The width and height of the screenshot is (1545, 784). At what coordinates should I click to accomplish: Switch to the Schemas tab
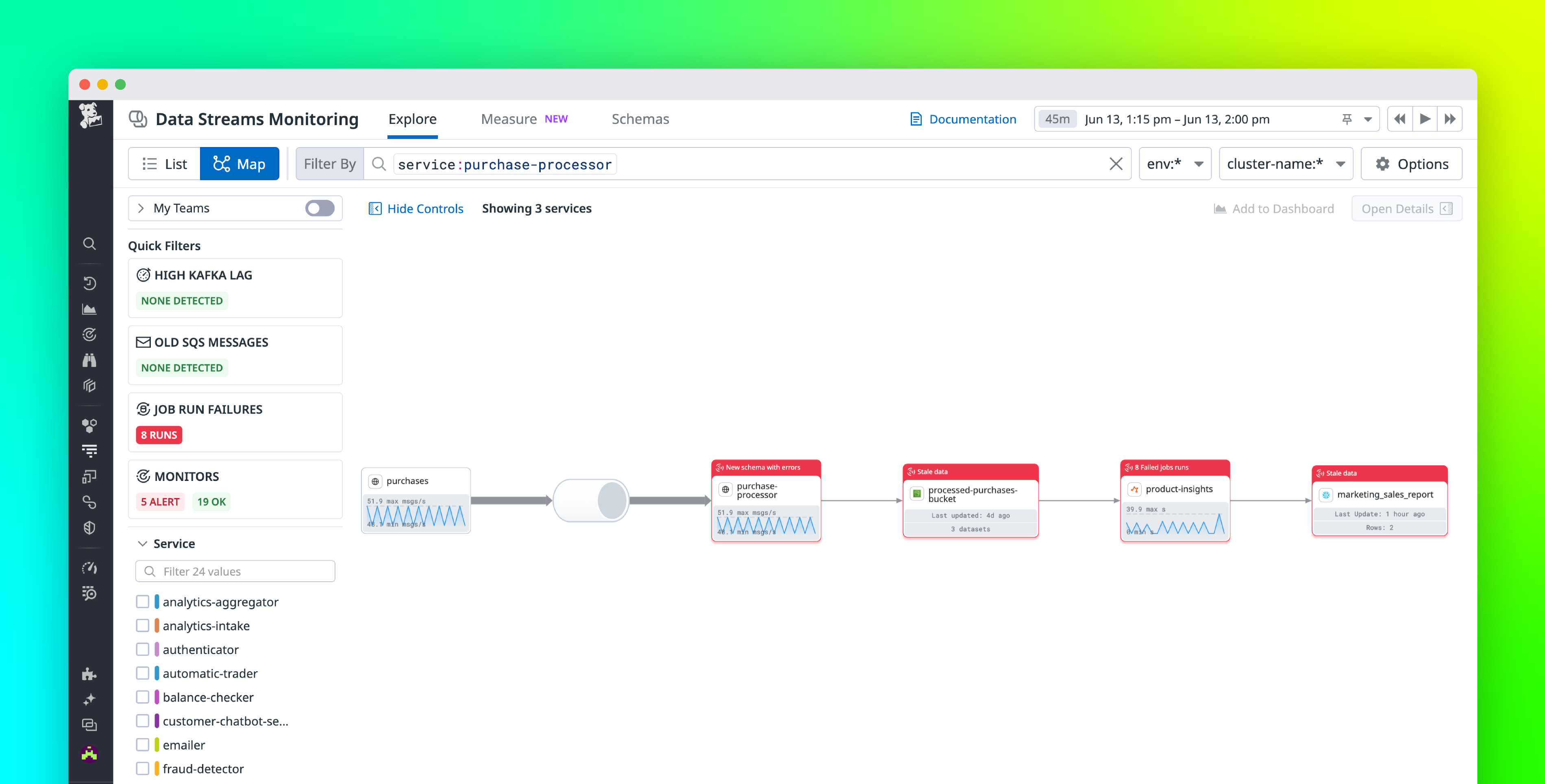point(640,119)
